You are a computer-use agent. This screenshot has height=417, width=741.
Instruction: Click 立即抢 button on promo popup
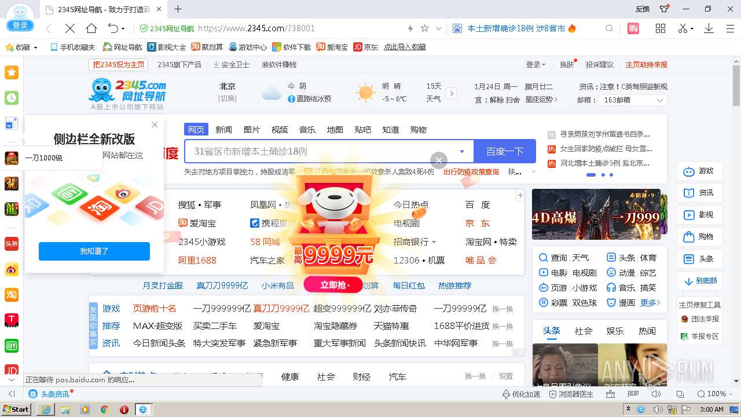333,285
